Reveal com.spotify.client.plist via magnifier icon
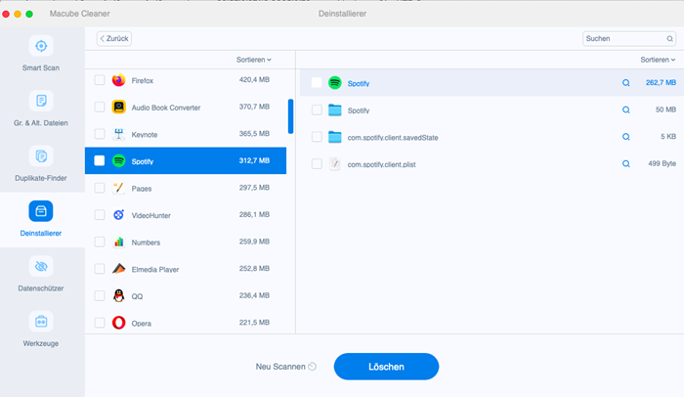This screenshot has height=397, width=684. (x=626, y=164)
